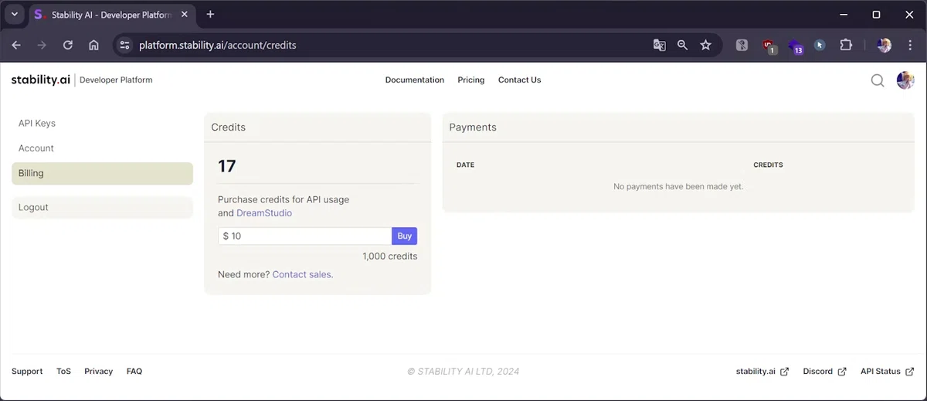927x401 pixels.
Task: Open Contact Us in top navigation
Action: point(519,80)
